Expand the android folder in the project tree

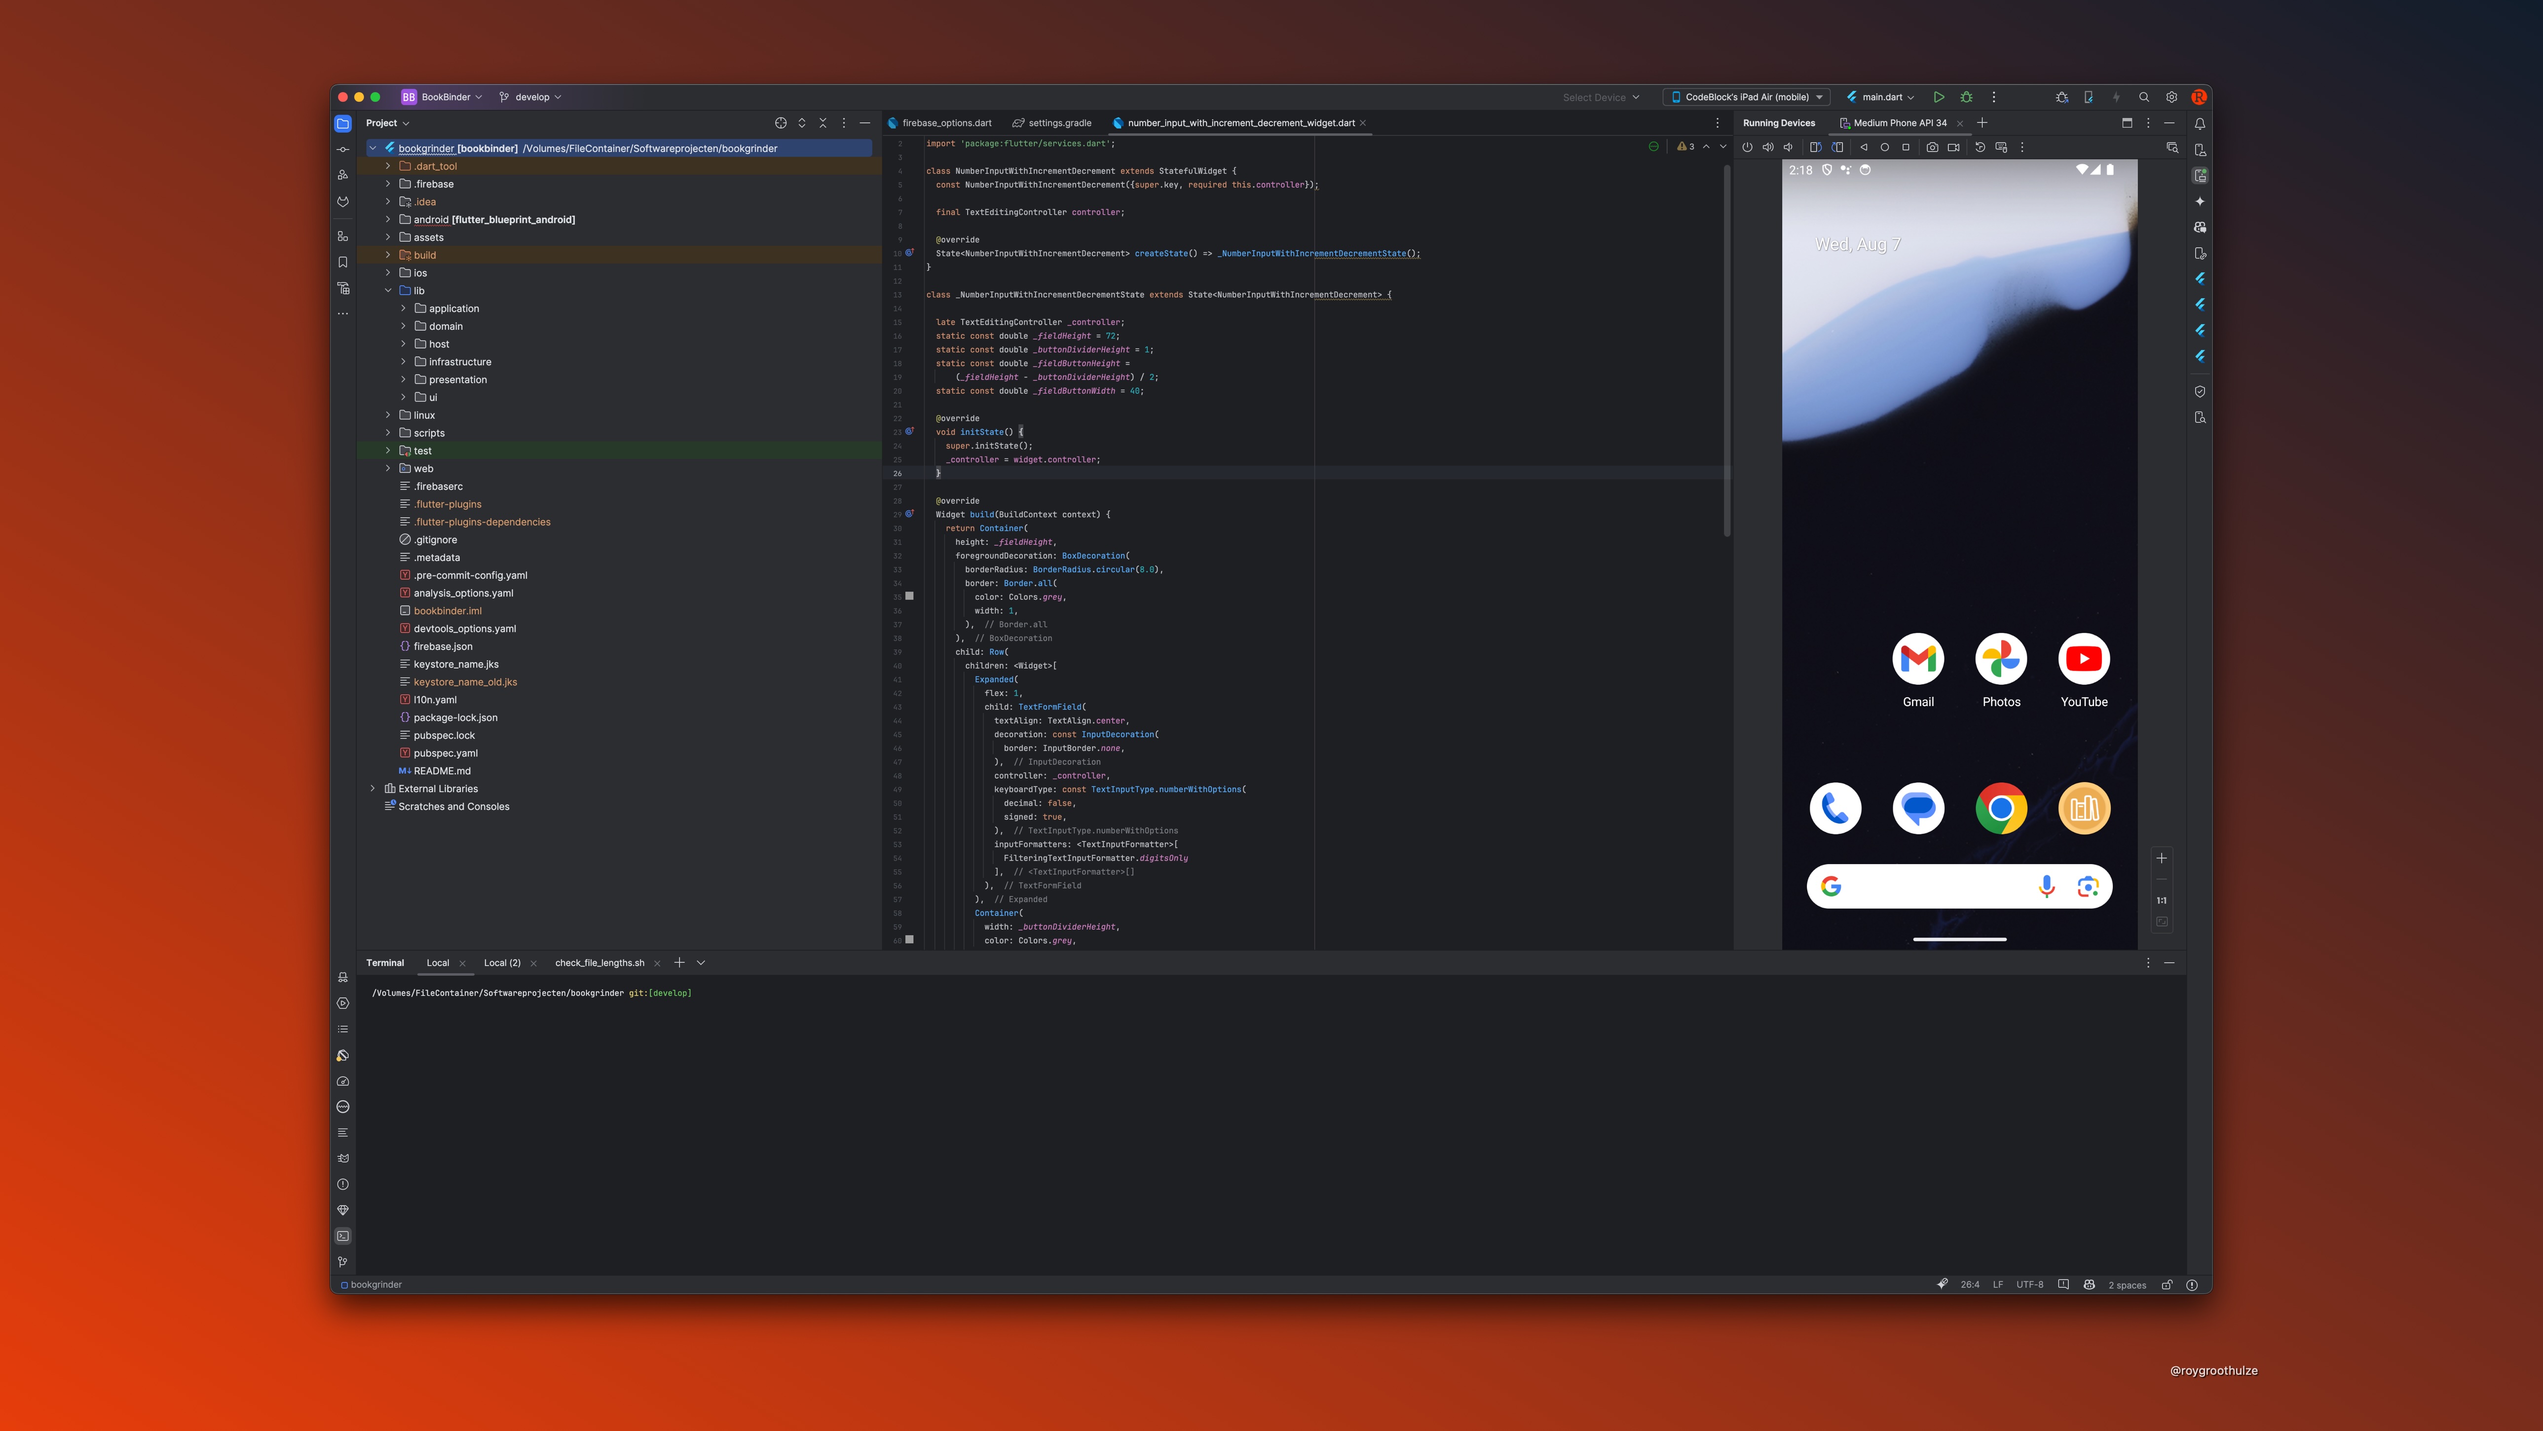tap(388, 219)
